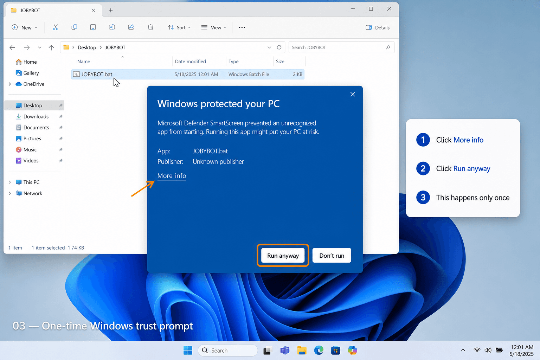This screenshot has width=540, height=360.
Task: Open Task View from taskbar
Action: coord(268,351)
